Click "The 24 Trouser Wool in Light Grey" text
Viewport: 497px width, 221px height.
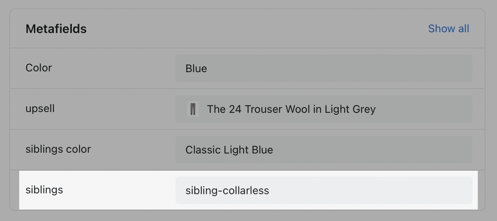pyautogui.click(x=291, y=109)
